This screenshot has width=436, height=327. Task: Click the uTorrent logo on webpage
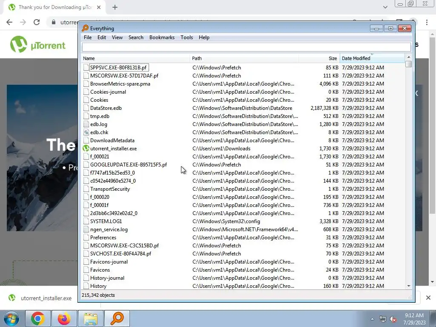tap(37, 44)
